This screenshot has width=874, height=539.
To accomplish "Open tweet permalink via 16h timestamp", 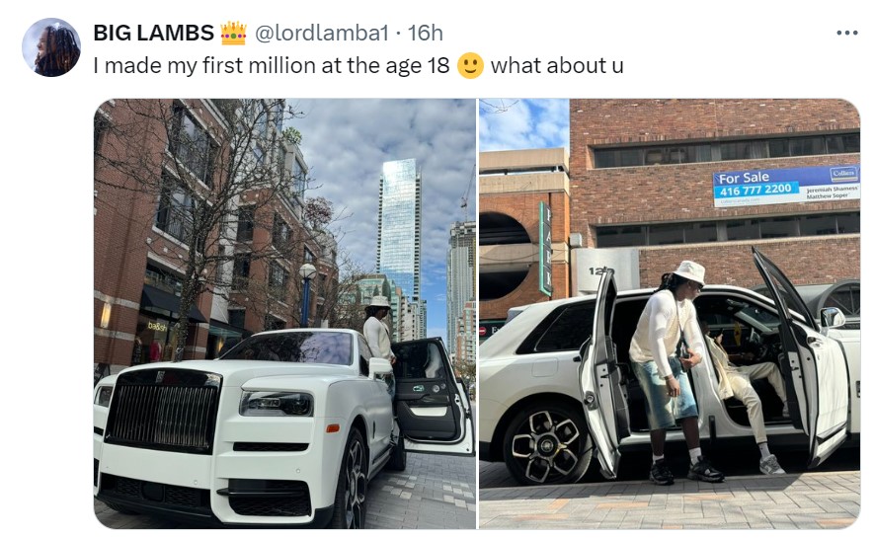I will pyautogui.click(x=426, y=33).
